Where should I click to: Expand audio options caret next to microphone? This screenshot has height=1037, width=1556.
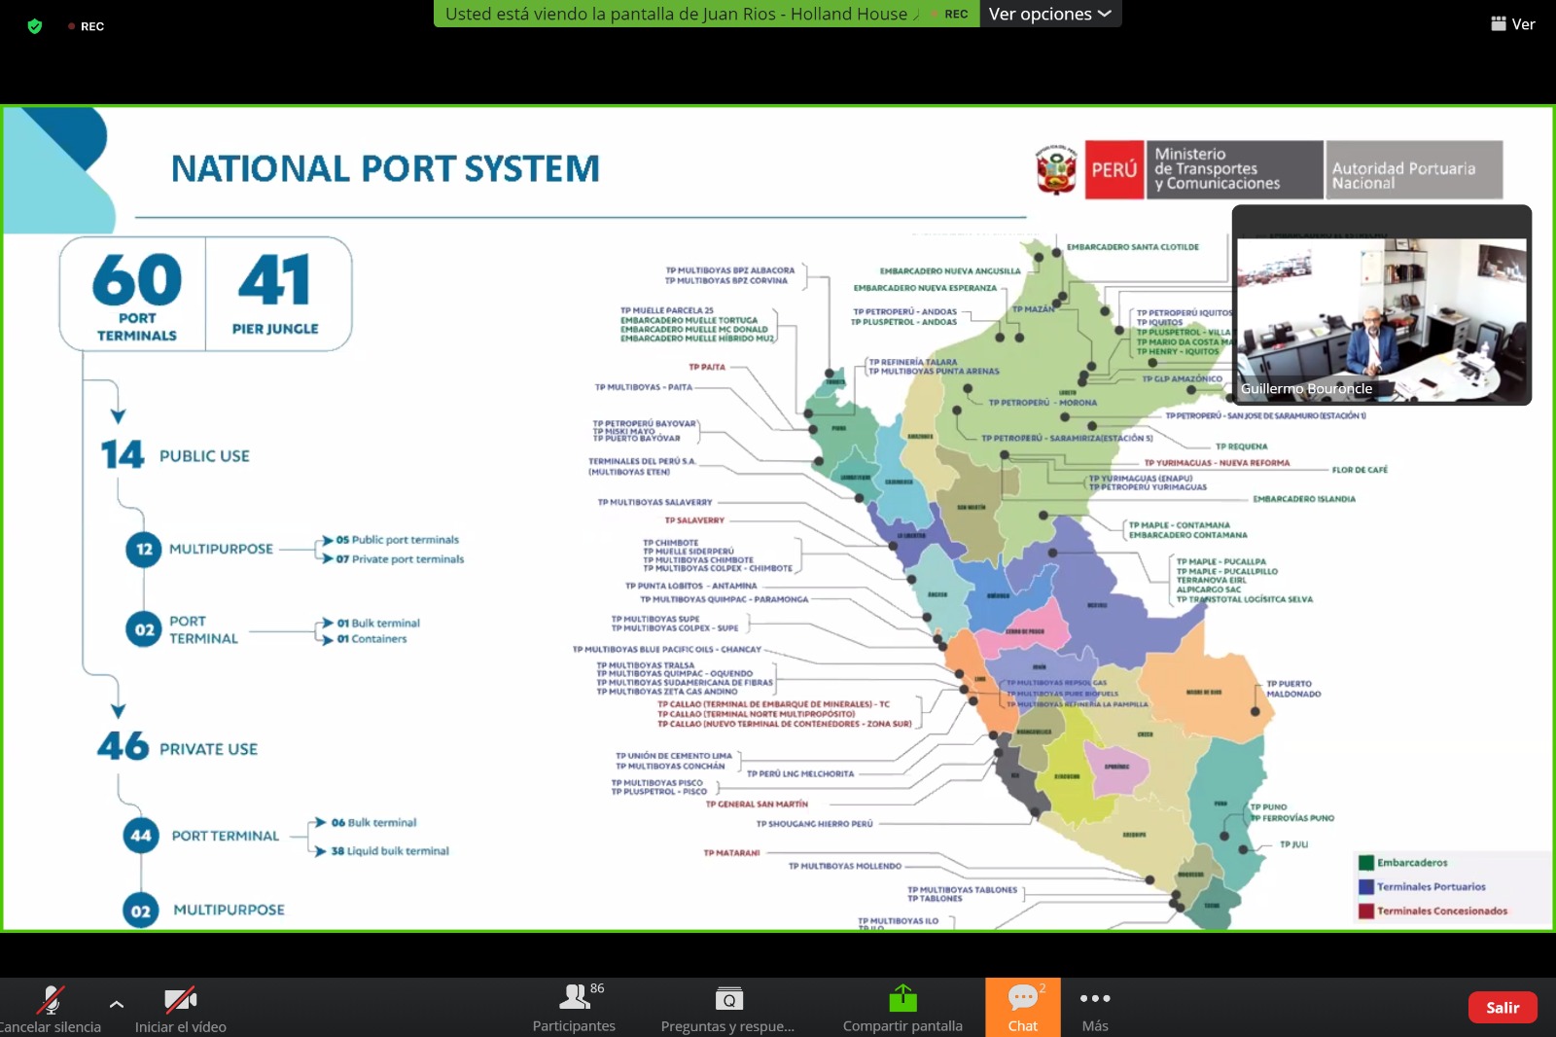click(117, 1003)
